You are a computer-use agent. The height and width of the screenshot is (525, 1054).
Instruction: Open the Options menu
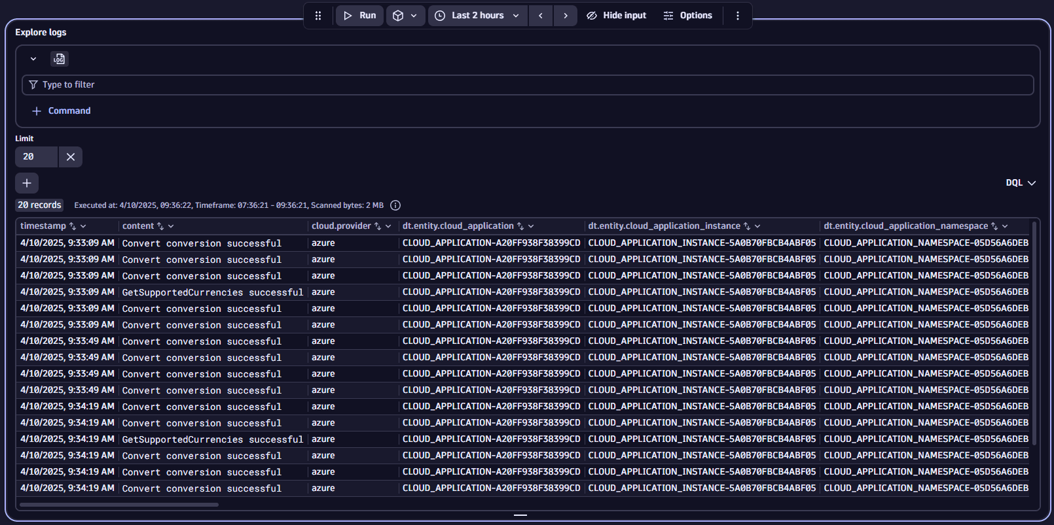point(687,16)
